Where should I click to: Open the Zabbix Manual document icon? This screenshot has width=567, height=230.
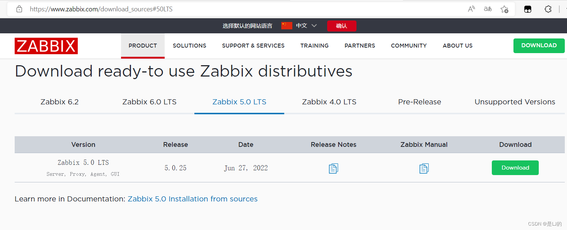[424, 168]
